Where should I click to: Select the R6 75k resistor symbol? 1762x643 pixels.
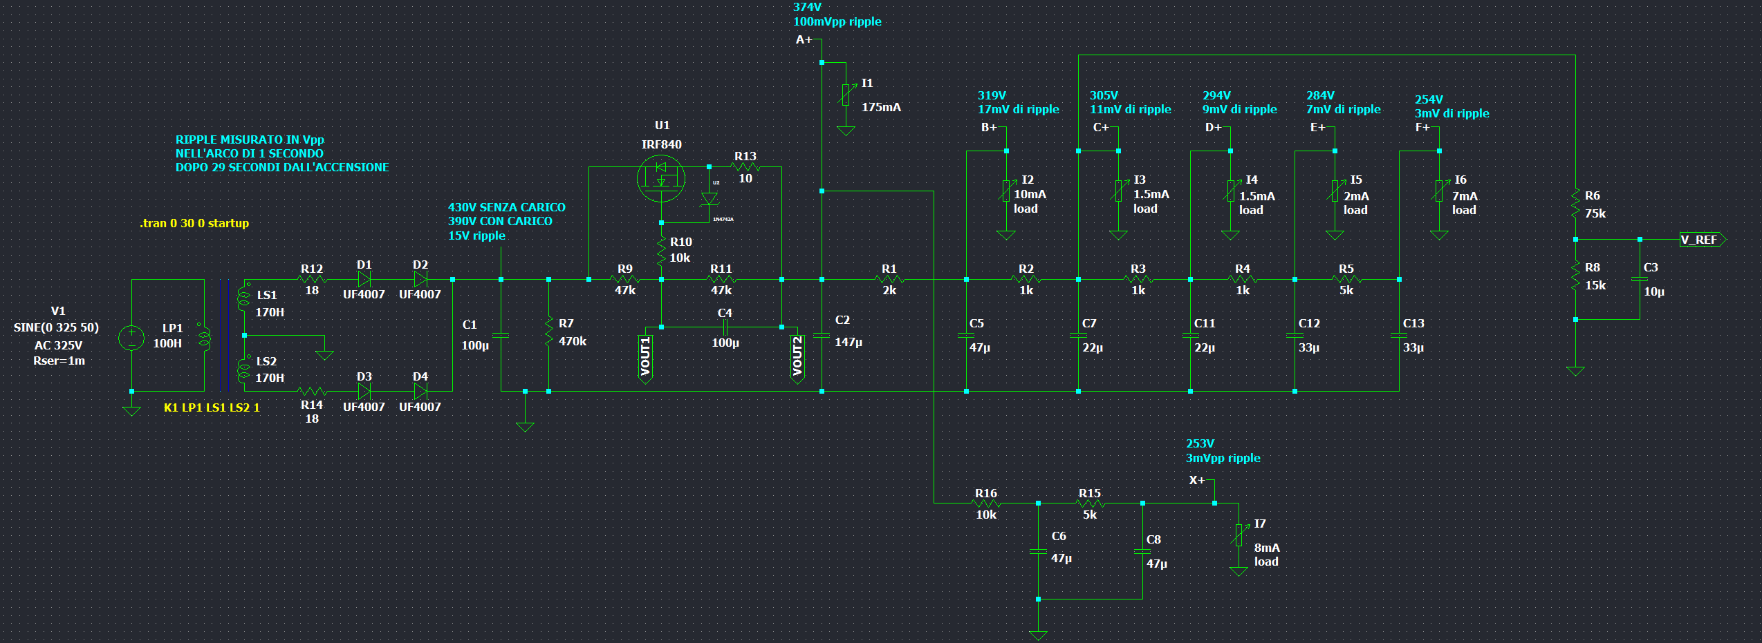click(1575, 204)
